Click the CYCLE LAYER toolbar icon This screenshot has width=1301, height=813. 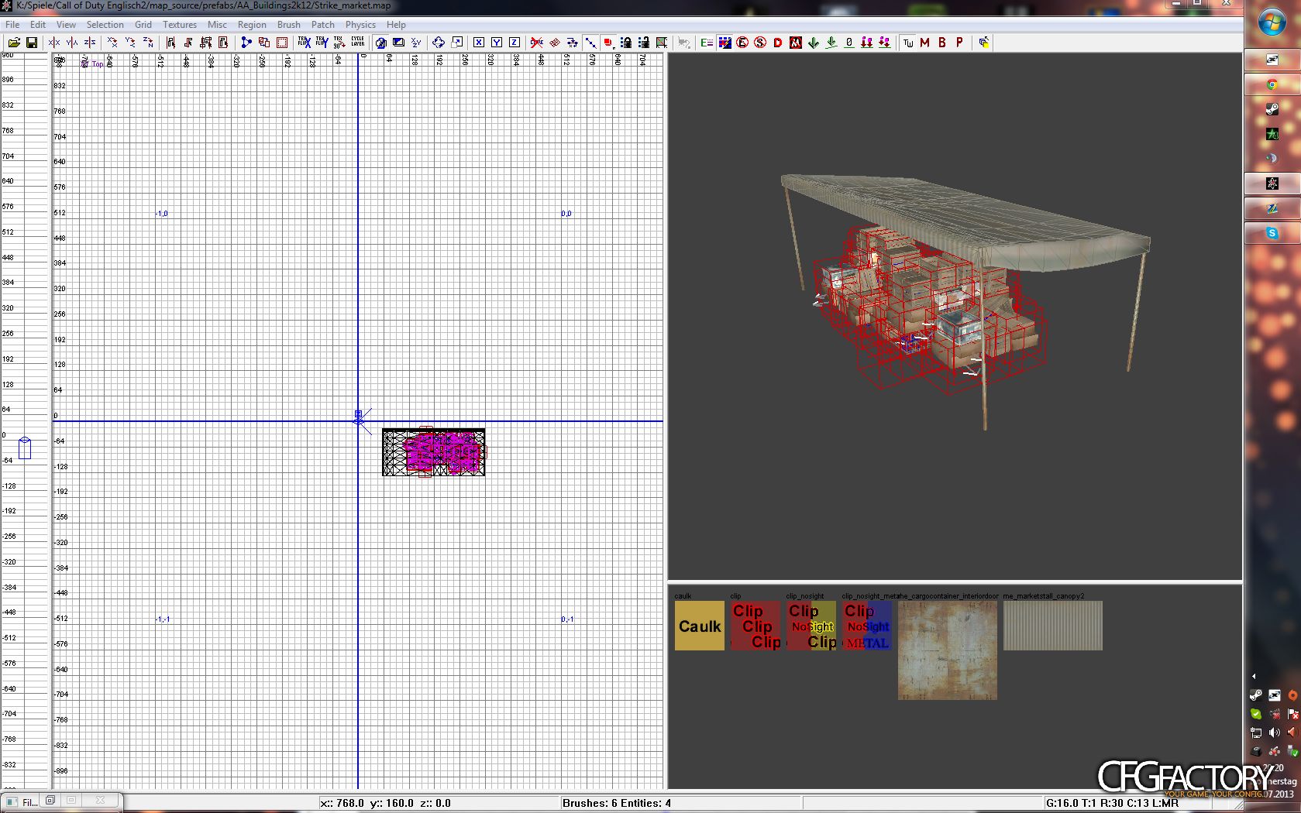[x=357, y=43]
